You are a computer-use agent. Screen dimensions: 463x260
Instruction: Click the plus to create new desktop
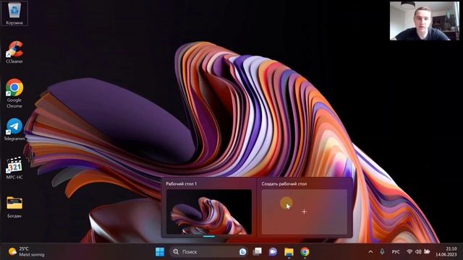(x=304, y=212)
